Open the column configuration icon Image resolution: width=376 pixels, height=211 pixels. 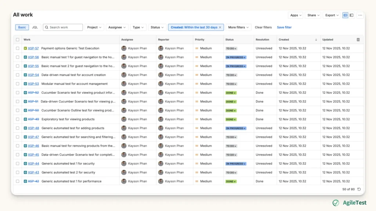(358, 40)
